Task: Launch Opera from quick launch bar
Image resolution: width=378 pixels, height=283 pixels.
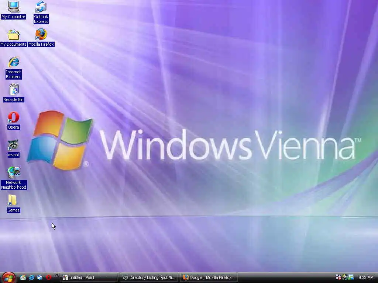Action: 48,277
